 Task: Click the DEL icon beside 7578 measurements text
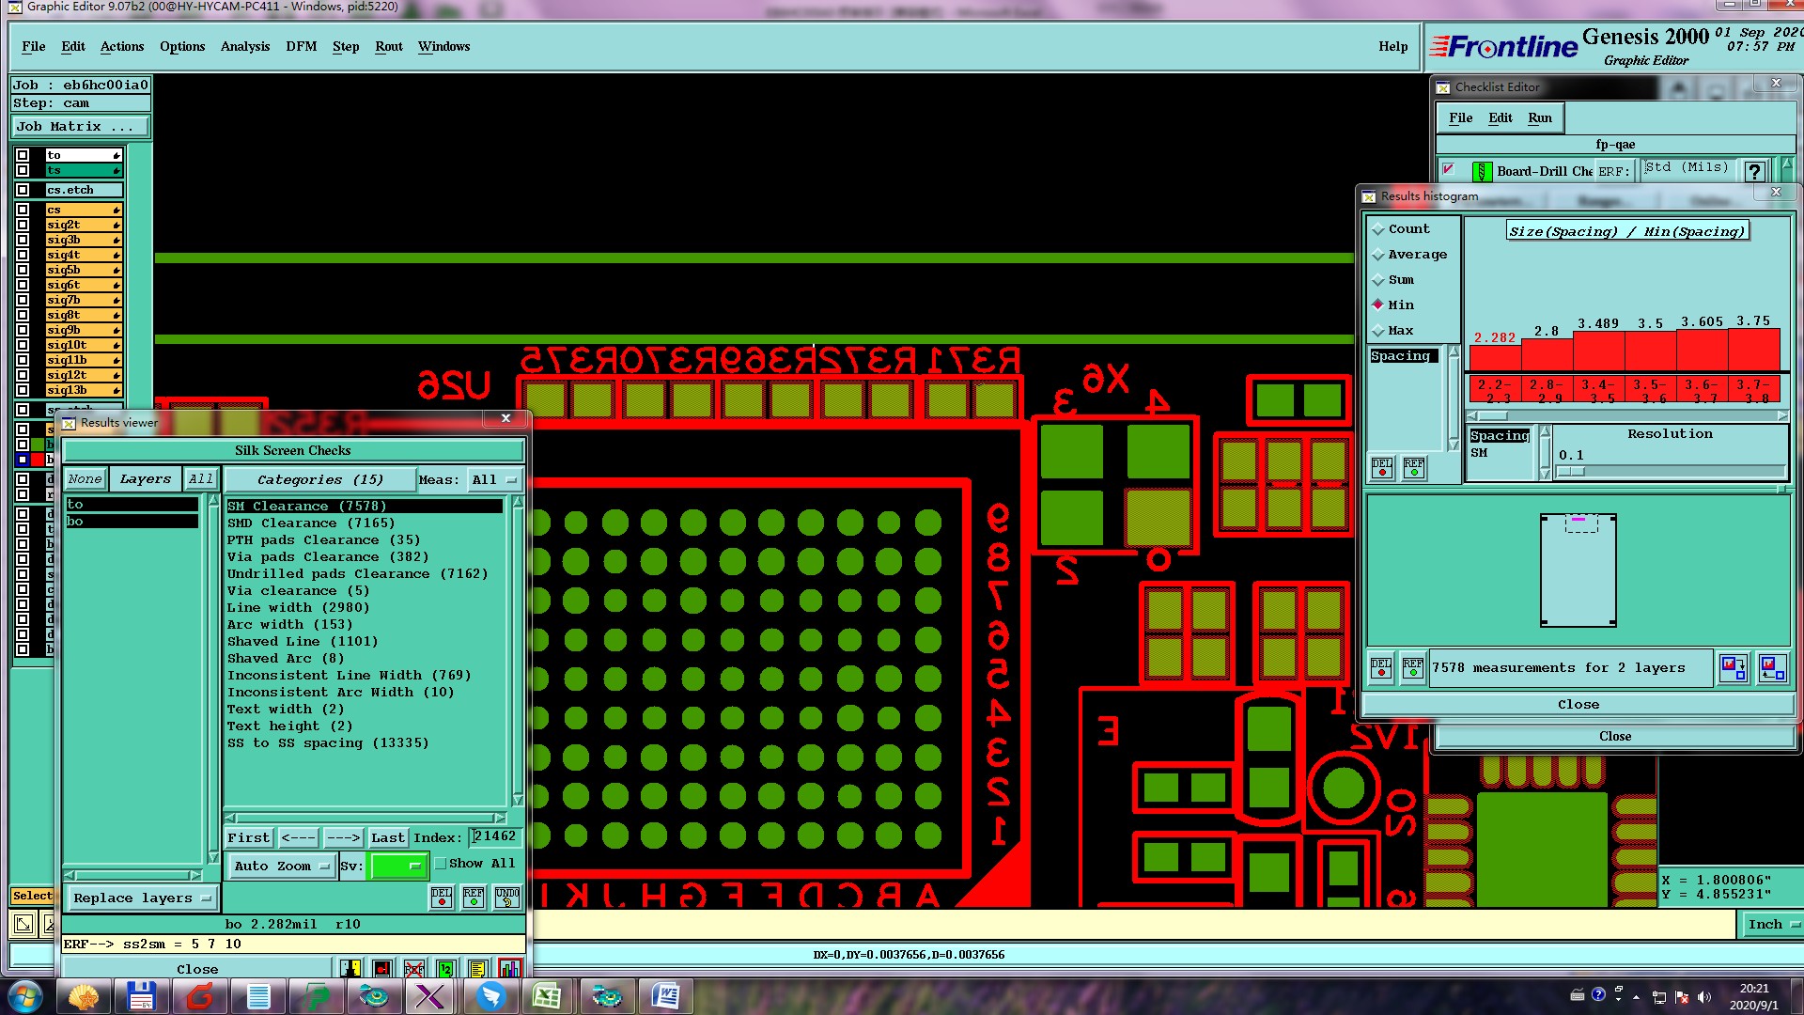click(x=1381, y=667)
